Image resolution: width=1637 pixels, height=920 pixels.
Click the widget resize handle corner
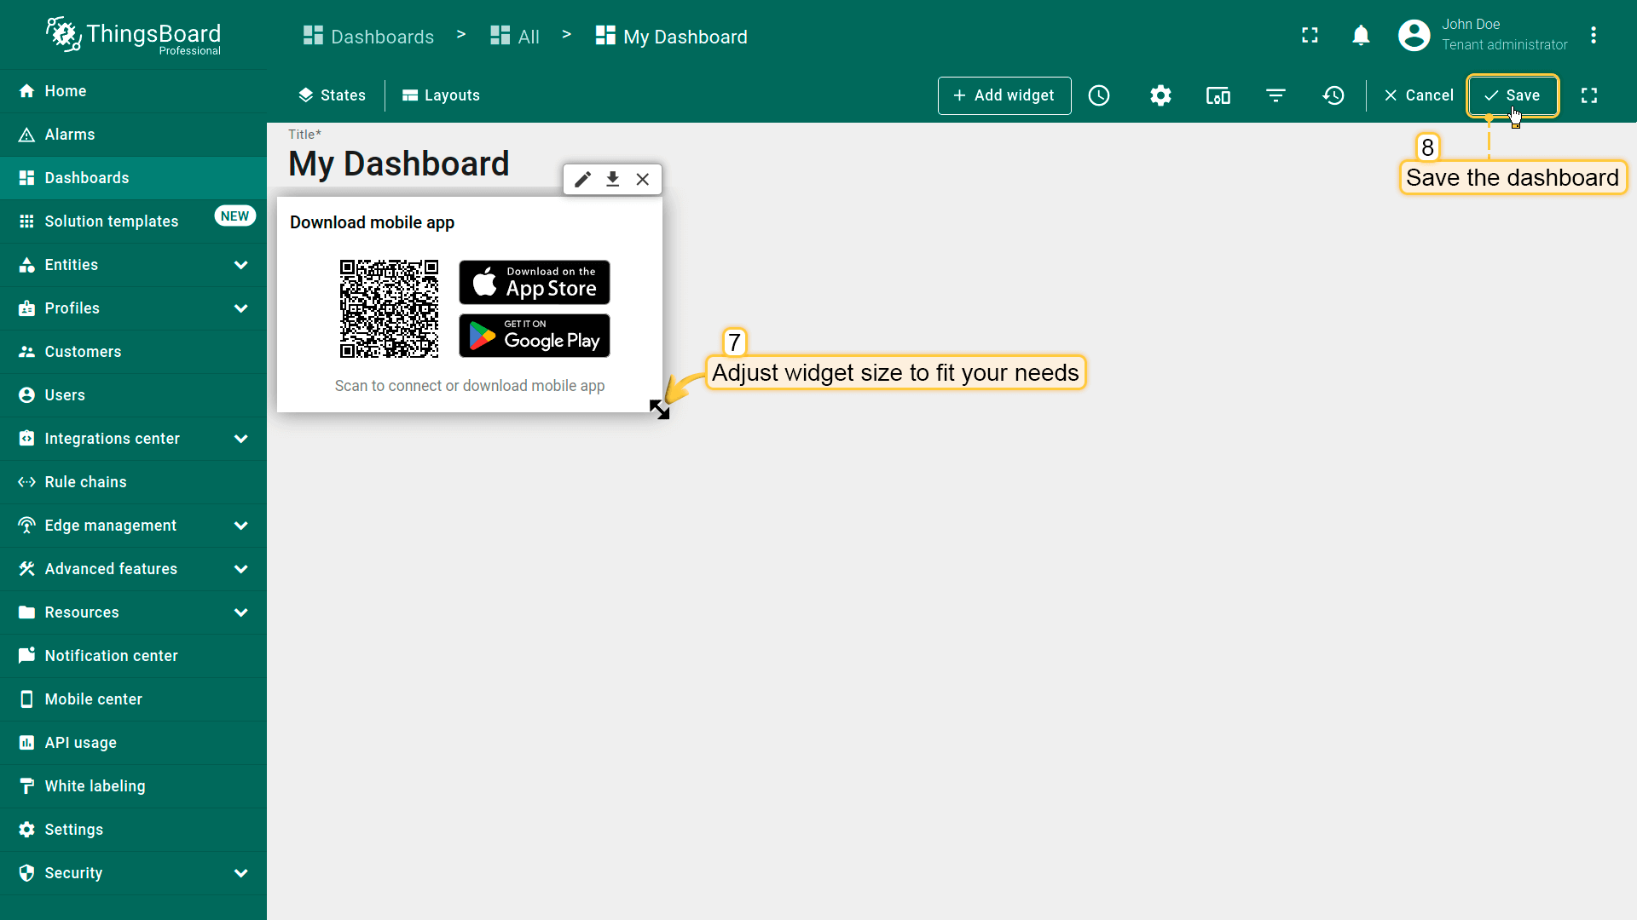(659, 410)
